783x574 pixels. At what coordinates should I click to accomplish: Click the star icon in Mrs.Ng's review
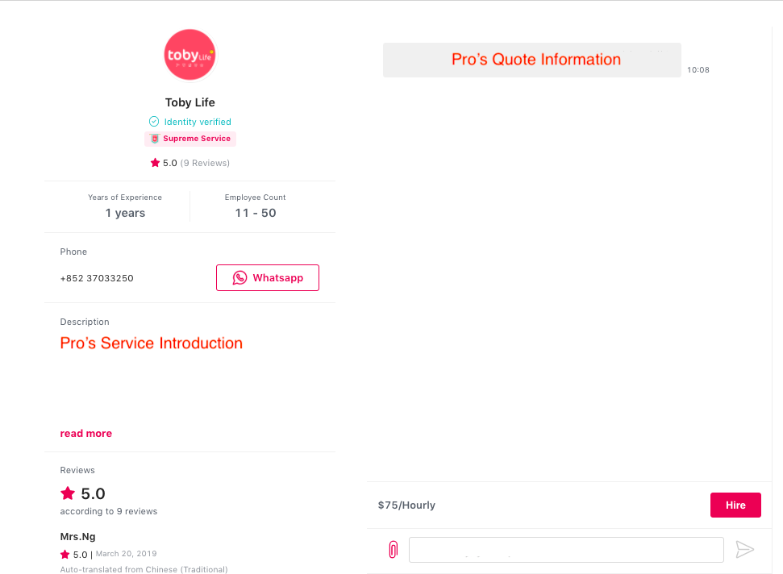pyautogui.click(x=65, y=554)
